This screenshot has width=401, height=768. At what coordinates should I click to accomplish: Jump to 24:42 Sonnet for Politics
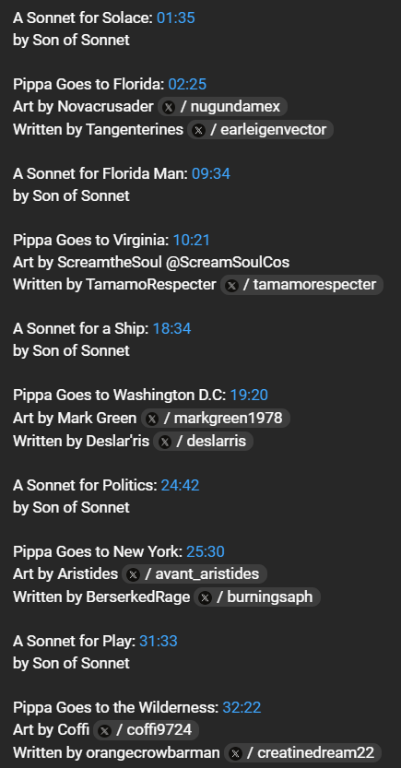[180, 485]
